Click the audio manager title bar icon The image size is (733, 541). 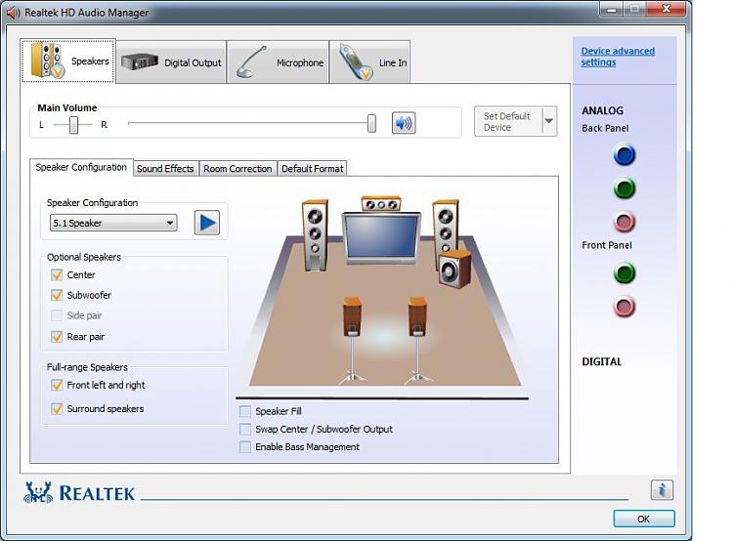[x=13, y=13]
